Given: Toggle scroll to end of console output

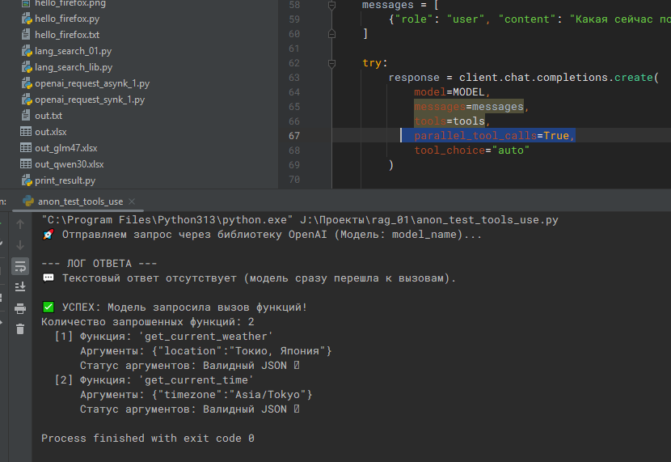Looking at the screenshot, I should (20, 286).
